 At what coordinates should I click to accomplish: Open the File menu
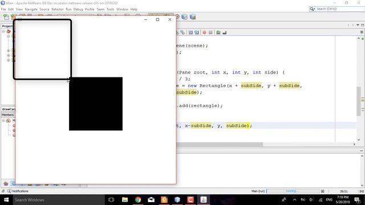point(3,9)
